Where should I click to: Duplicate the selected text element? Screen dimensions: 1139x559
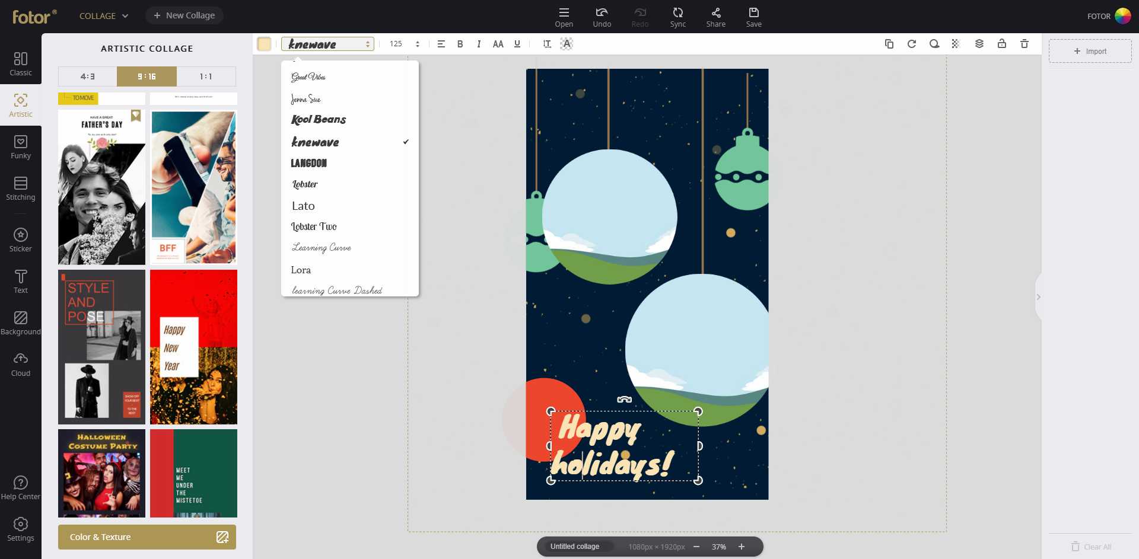coord(888,43)
